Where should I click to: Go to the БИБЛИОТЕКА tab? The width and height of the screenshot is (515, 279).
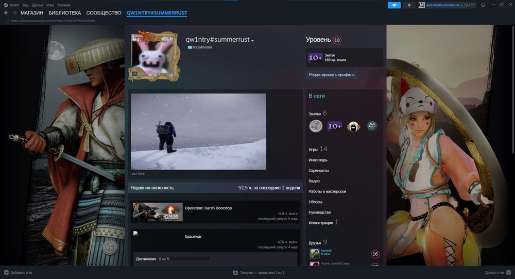65,13
